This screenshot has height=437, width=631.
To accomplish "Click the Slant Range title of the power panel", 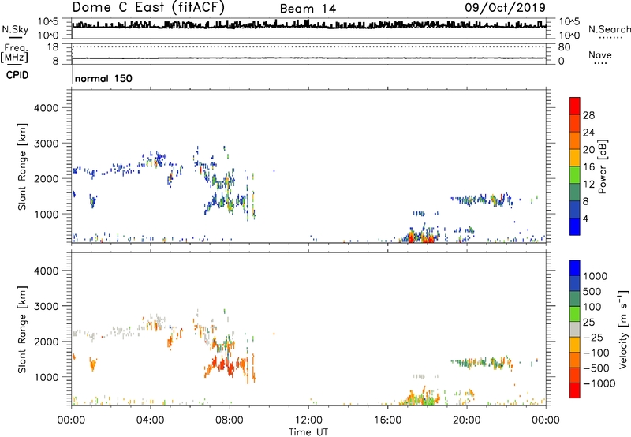I will 22,166.
